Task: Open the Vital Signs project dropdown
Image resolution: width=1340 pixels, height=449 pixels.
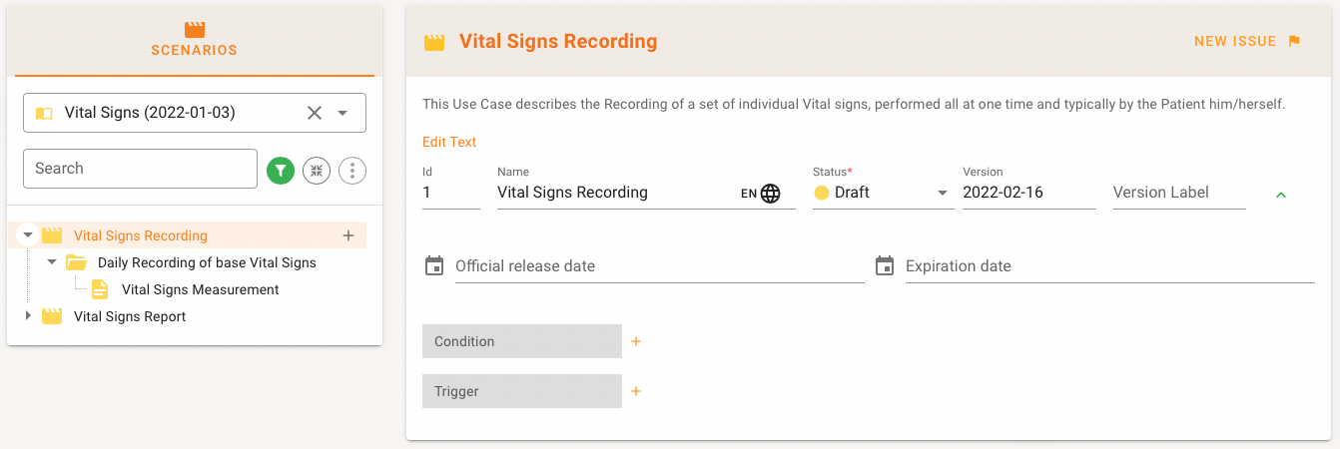Action: tap(342, 113)
